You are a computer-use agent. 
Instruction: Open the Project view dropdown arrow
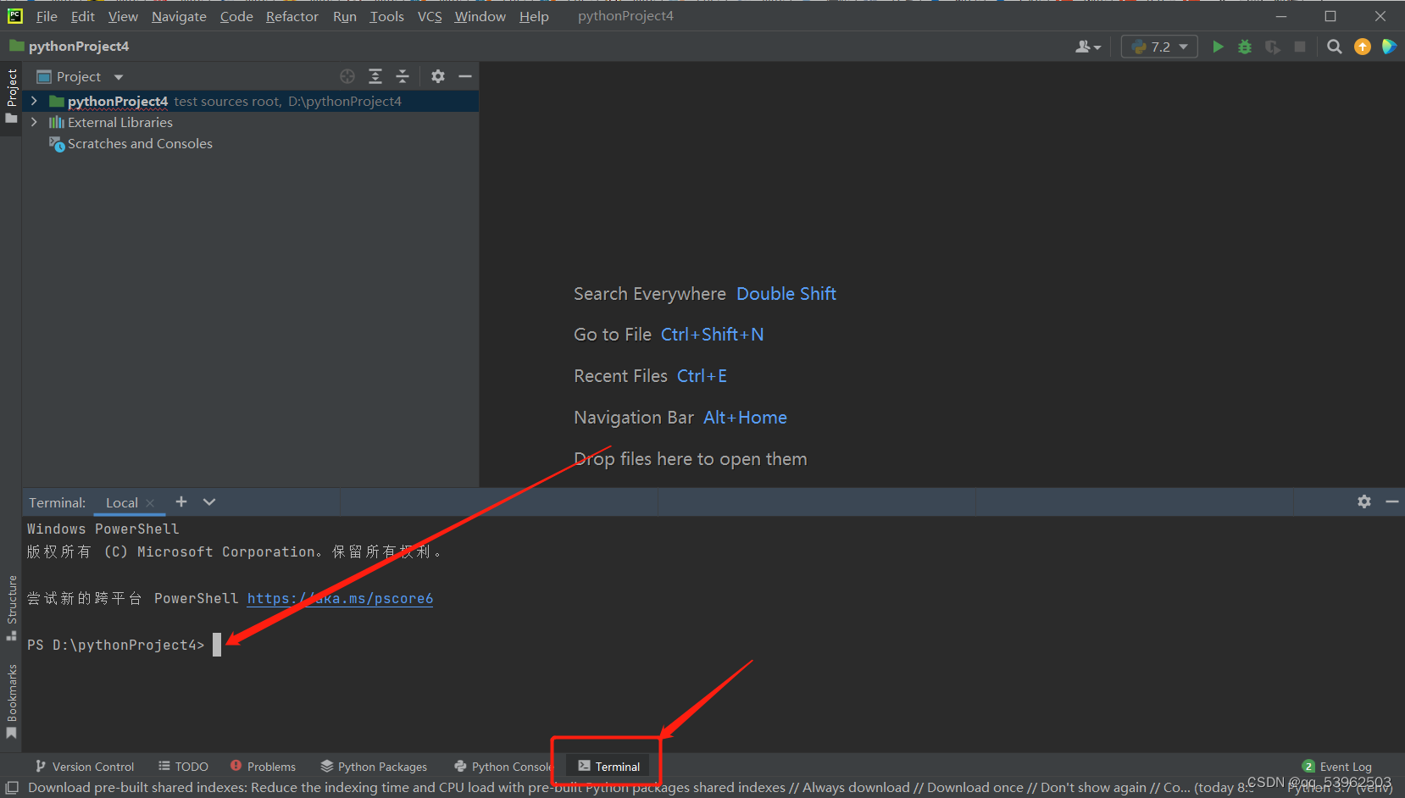point(119,77)
